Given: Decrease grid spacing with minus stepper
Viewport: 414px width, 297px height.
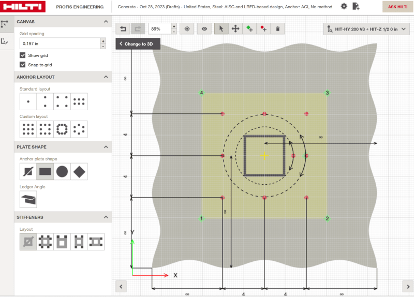Looking at the screenshot, I should click(103, 47).
